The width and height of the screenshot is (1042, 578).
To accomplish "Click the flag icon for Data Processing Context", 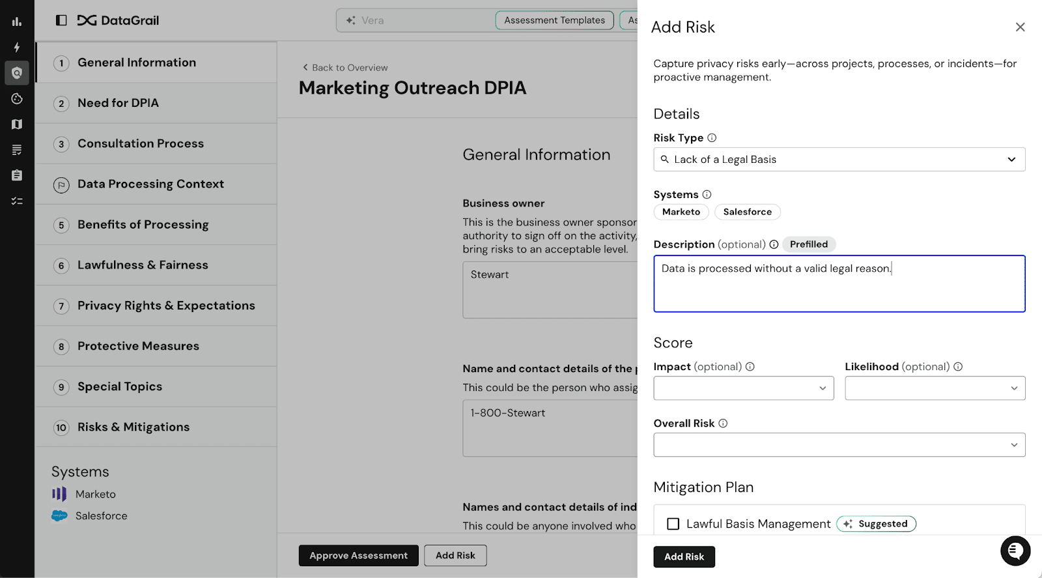I will click(61, 185).
